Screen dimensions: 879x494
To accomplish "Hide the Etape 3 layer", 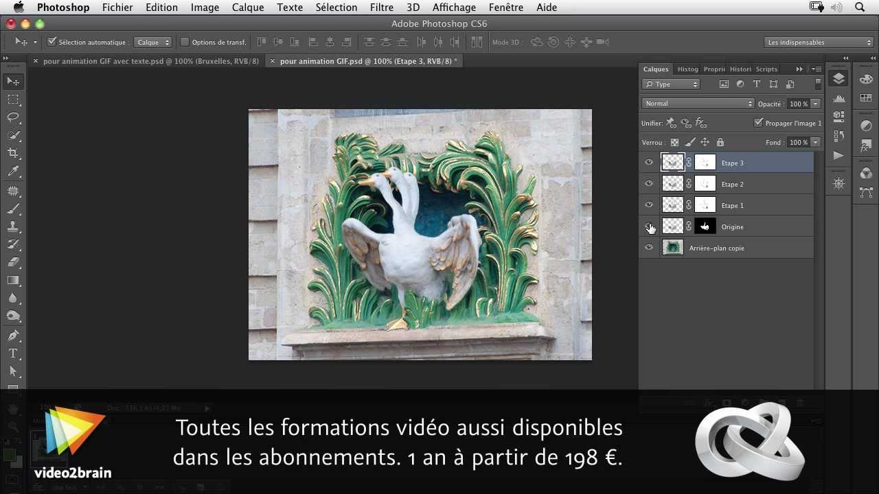I will [x=649, y=163].
